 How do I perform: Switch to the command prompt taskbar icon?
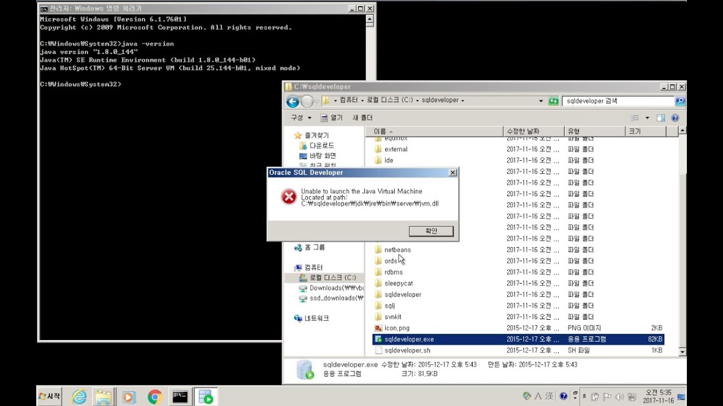pos(181,397)
